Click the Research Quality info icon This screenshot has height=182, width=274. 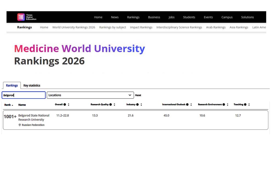[111, 105]
